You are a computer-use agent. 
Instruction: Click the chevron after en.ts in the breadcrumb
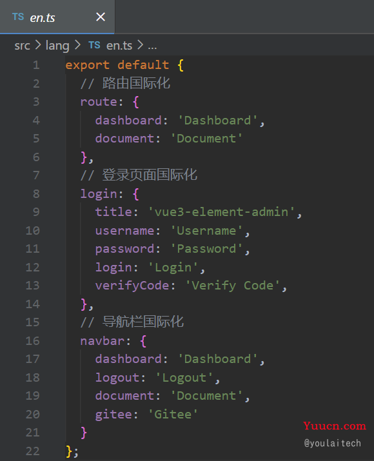point(141,45)
